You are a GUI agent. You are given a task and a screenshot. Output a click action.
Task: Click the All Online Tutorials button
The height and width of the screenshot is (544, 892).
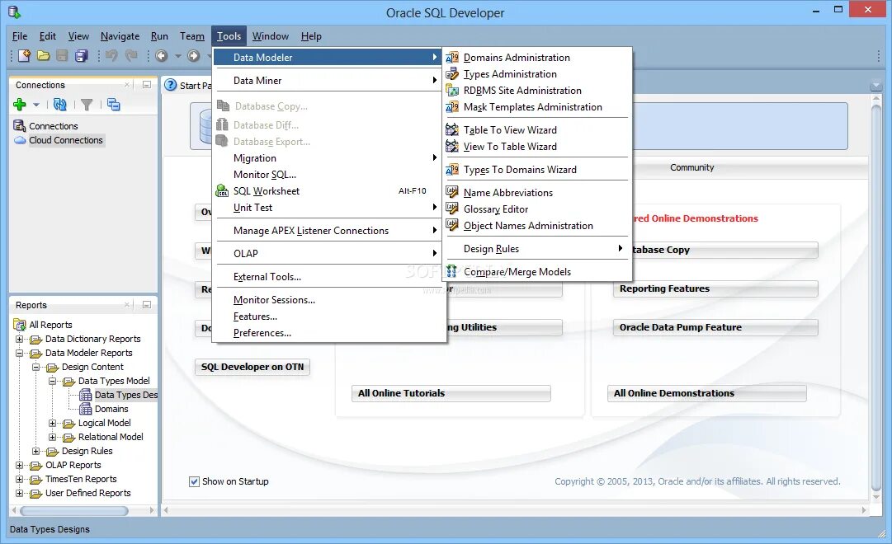451,393
